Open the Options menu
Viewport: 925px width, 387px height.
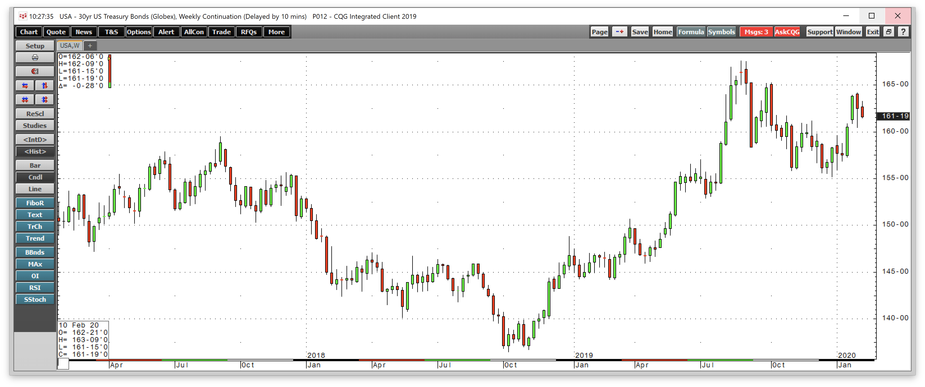point(139,32)
